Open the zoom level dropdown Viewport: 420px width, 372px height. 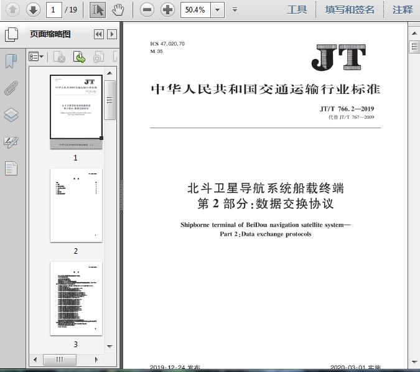click(x=218, y=10)
